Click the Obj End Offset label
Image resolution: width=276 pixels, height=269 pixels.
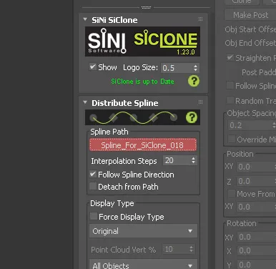pos(250,43)
